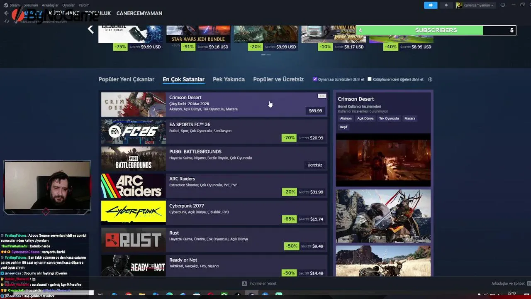View the sword fight Crimson Desert screenshot
531x299 pixels.
[x=383, y=216]
